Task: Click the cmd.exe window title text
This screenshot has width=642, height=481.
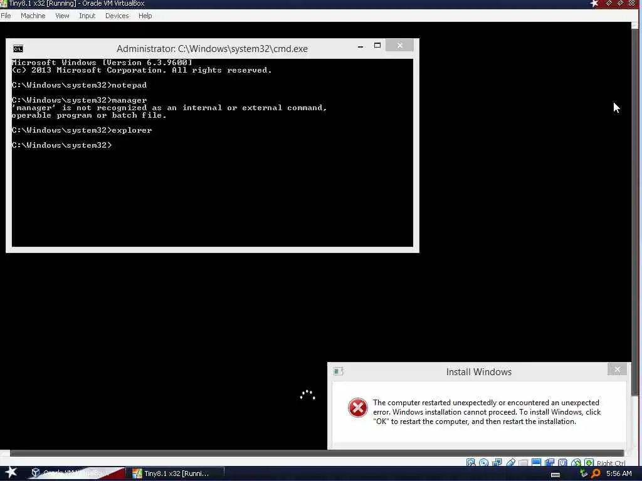Action: pyautogui.click(x=212, y=49)
